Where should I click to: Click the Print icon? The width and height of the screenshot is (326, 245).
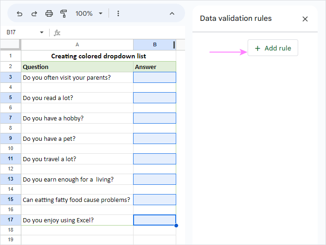pos(49,14)
